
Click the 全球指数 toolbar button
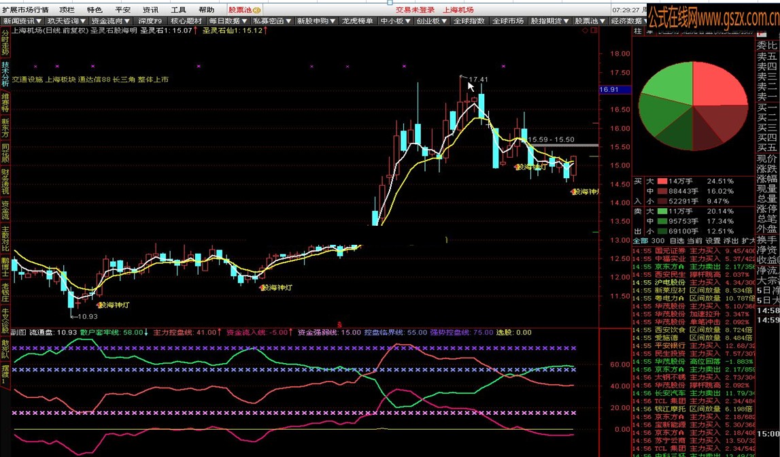point(469,21)
